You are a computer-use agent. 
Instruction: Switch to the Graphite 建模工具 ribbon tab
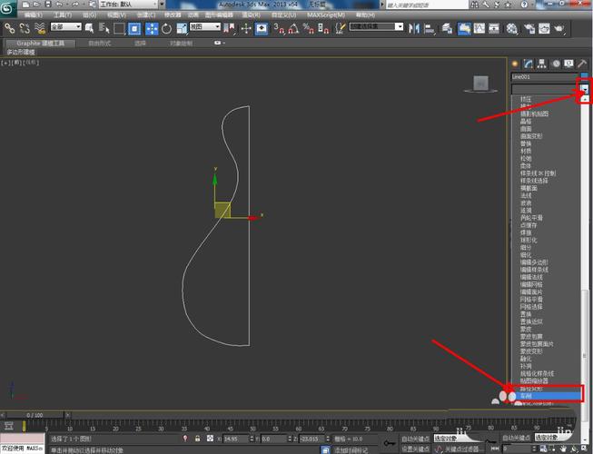(x=41, y=43)
